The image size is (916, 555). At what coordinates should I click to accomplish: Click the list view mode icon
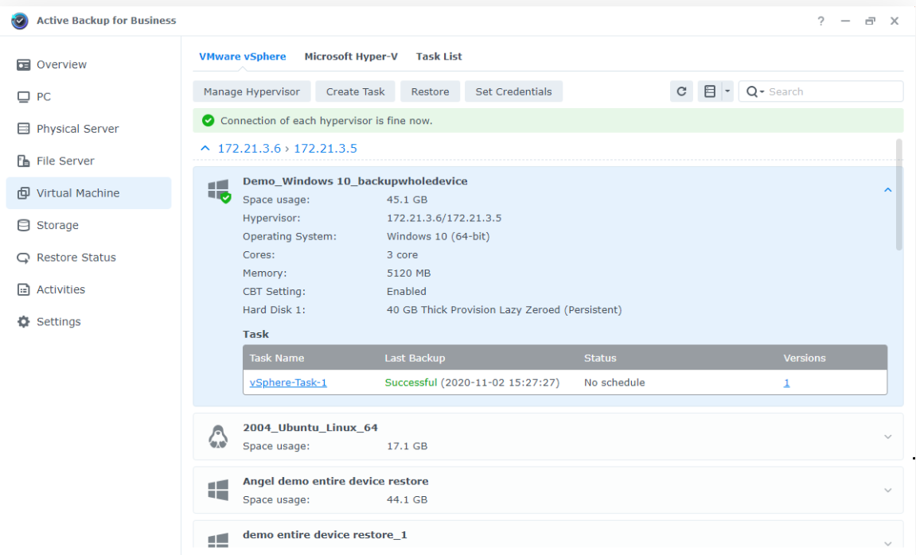click(709, 91)
